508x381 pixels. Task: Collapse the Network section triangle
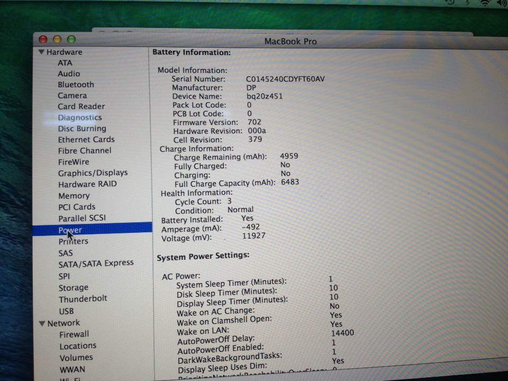42,323
